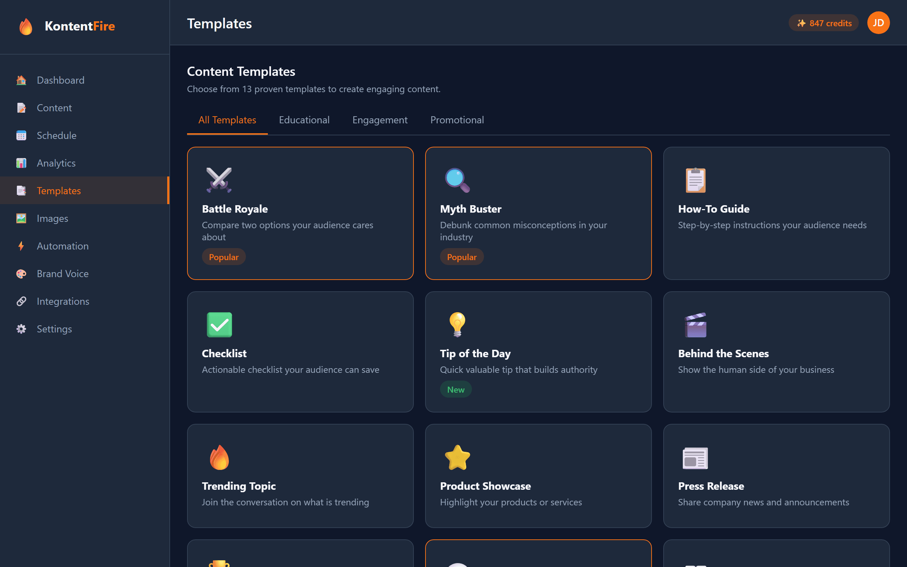907x567 pixels.
Task: Open the Schedule calendar icon
Action: (x=21, y=135)
